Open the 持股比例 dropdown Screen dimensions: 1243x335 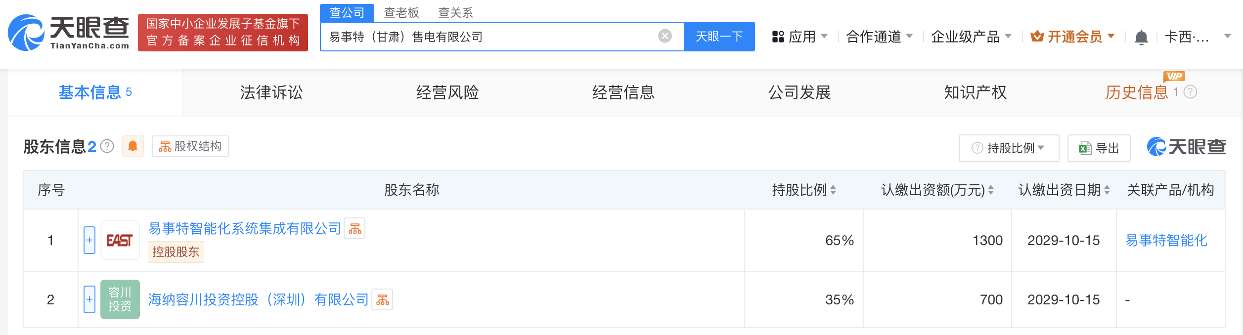coord(1009,148)
